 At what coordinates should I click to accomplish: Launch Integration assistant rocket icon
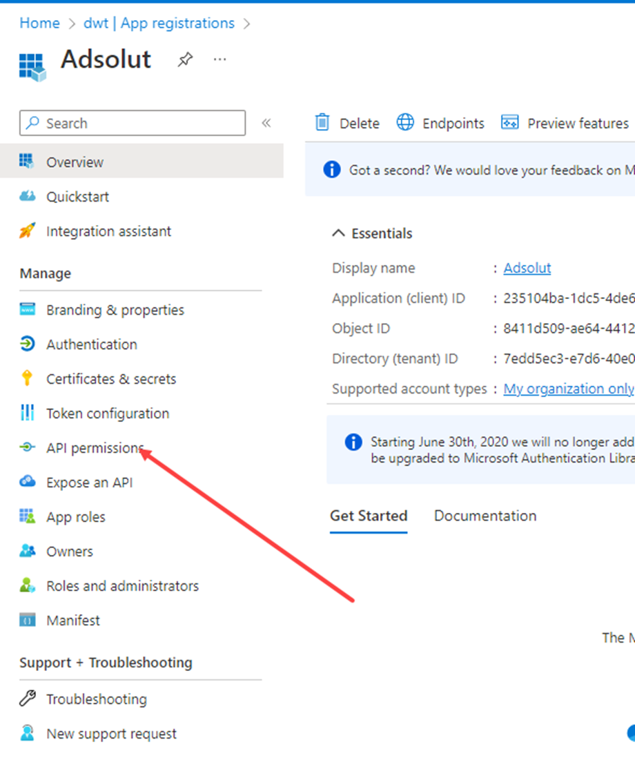click(27, 231)
